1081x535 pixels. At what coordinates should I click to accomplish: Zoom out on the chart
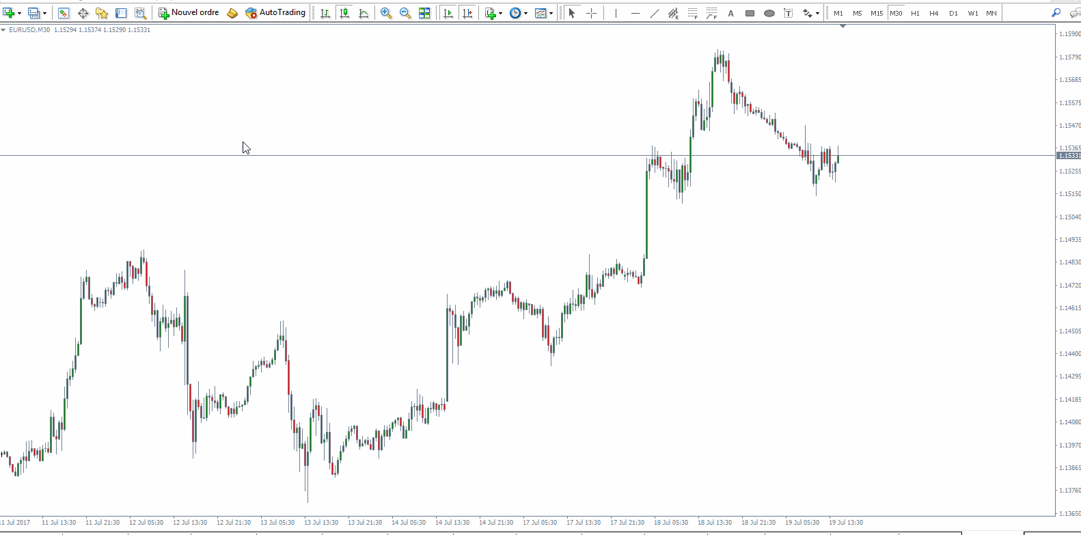tap(405, 13)
